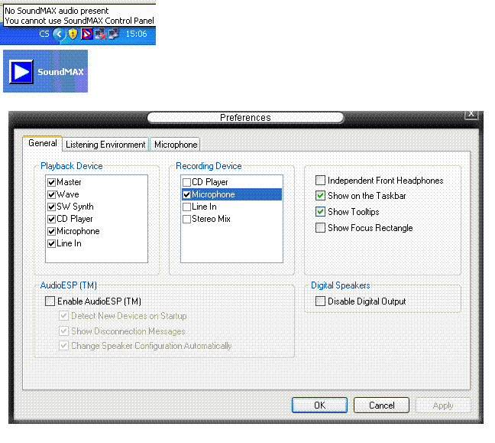Enable AudioESP (TM) checkbox
Viewport: 495px width, 443px height.
[x=50, y=301]
